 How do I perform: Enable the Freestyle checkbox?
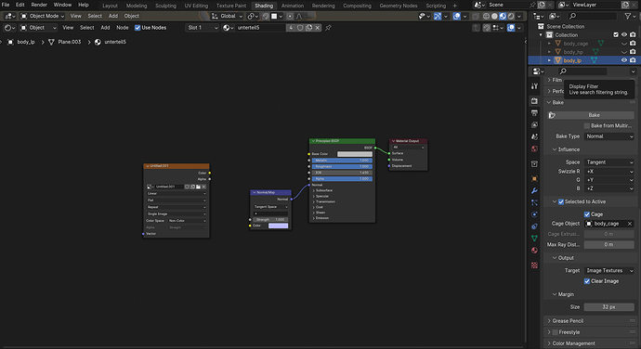point(556,332)
